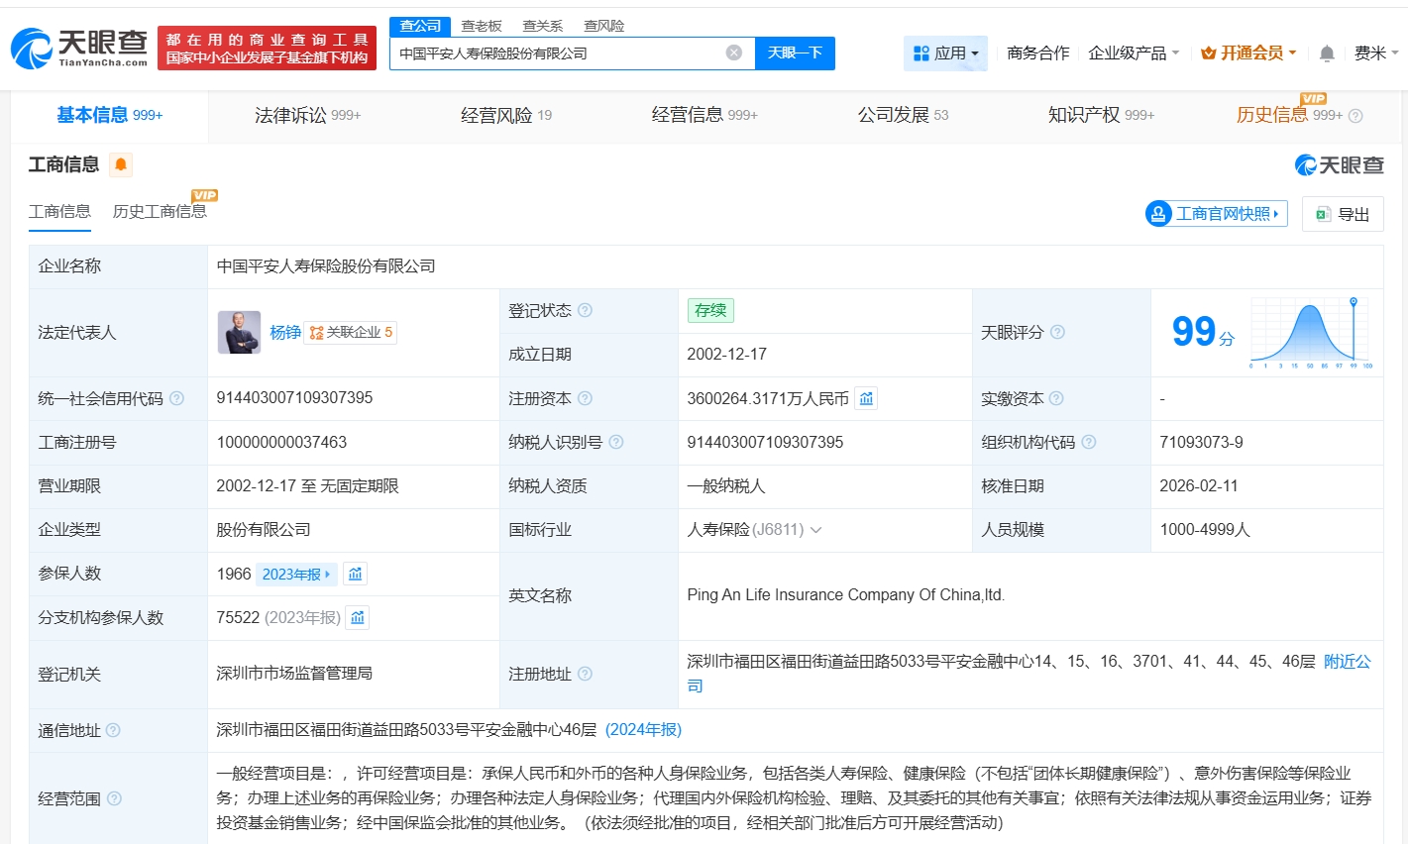Image resolution: width=1408 pixels, height=844 pixels.
Task: Open the 开通会员 dropdown
Action: (x=1248, y=53)
